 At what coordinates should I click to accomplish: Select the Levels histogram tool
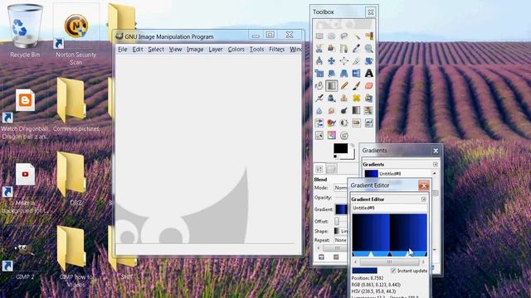coord(368,123)
